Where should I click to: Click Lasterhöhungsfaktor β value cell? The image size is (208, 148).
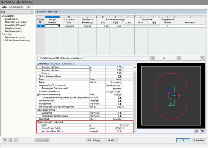[x=114, y=91]
